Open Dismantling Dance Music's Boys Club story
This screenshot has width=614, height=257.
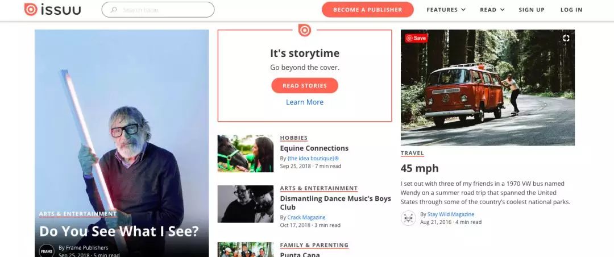335,203
